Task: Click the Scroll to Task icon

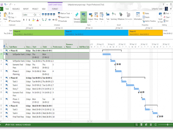Action: point(160,17)
